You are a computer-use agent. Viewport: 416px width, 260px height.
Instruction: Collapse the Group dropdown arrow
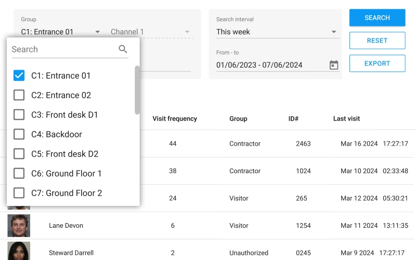pyautogui.click(x=98, y=32)
